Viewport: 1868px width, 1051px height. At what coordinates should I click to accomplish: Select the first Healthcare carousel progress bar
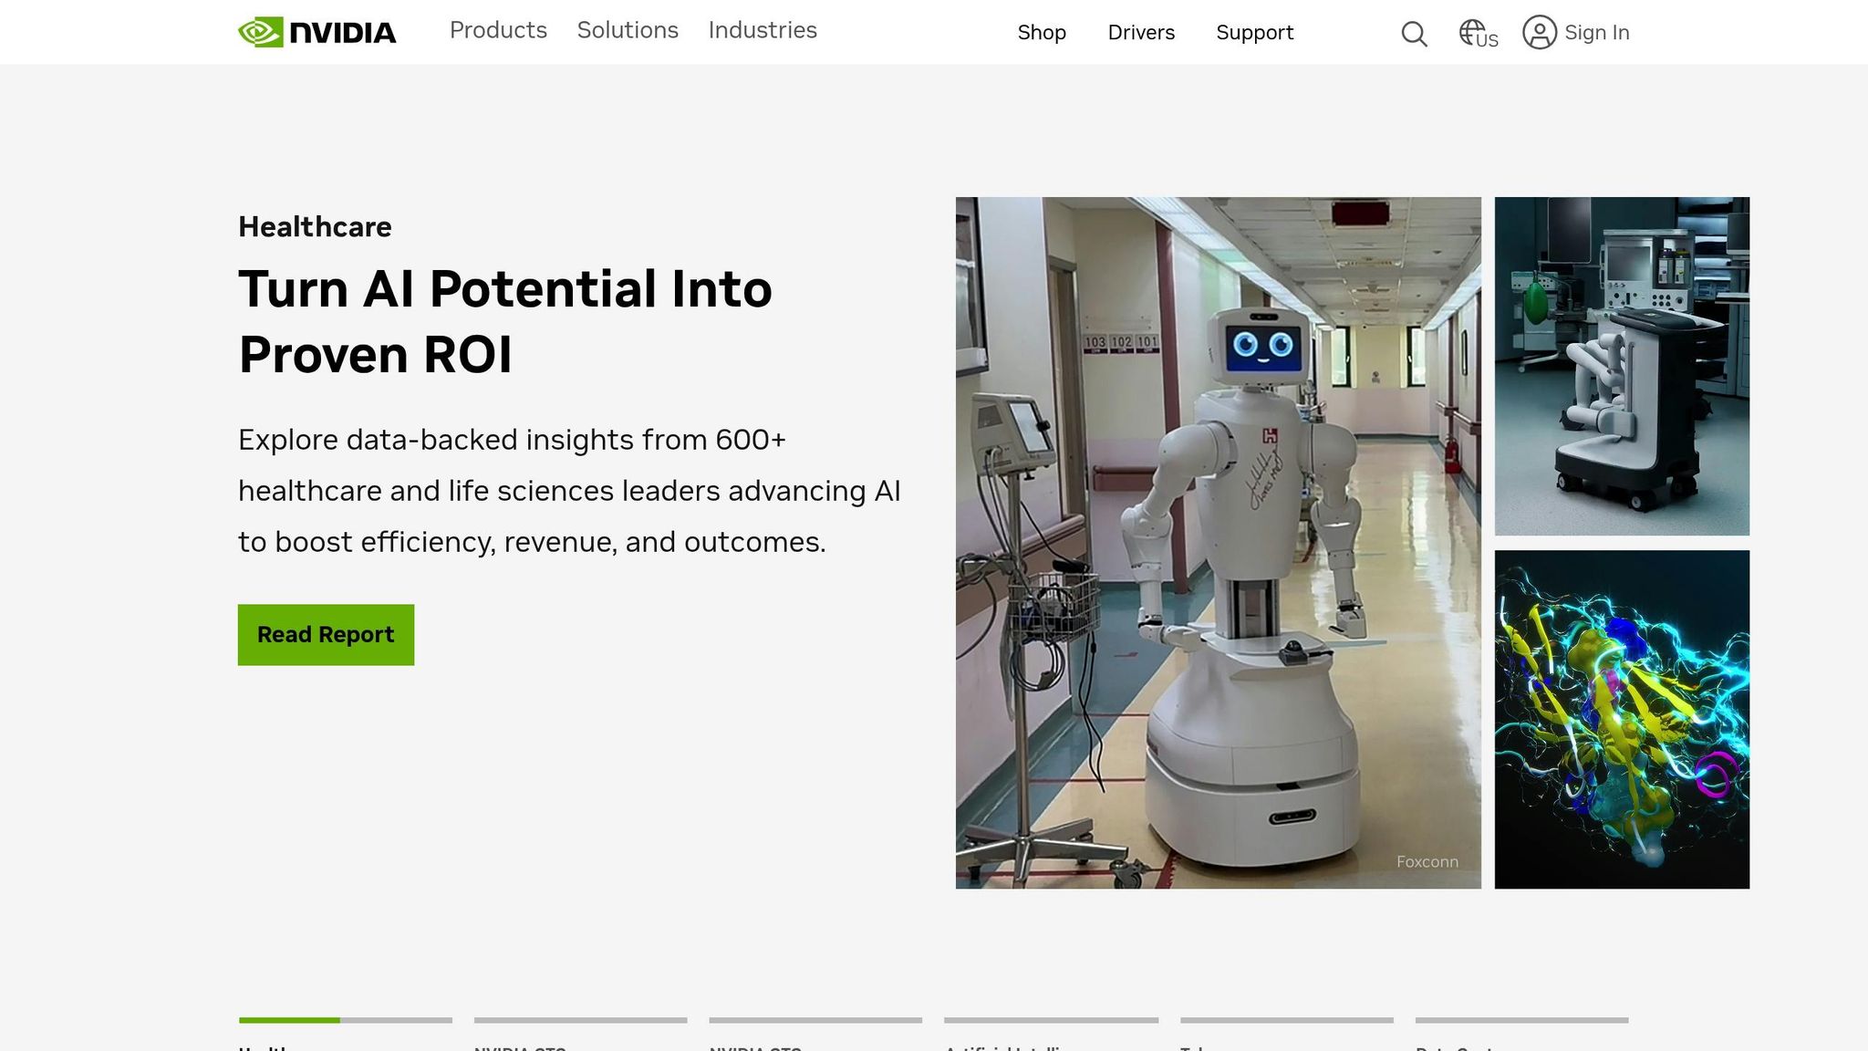coord(345,1020)
